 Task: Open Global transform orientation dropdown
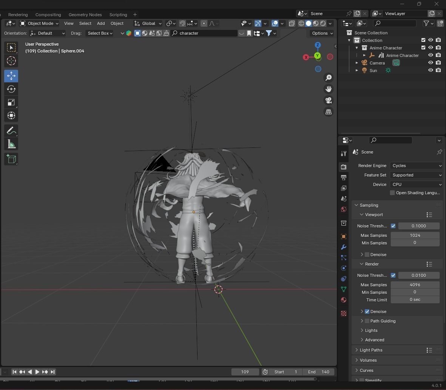pos(148,23)
